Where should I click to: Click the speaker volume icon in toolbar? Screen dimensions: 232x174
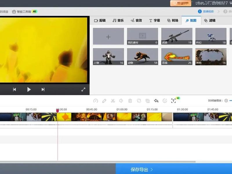(121, 101)
